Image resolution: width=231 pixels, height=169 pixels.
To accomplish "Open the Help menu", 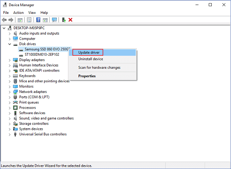I will click(x=44, y=13).
